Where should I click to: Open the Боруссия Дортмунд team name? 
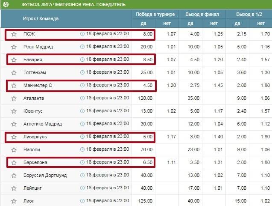click(x=45, y=176)
